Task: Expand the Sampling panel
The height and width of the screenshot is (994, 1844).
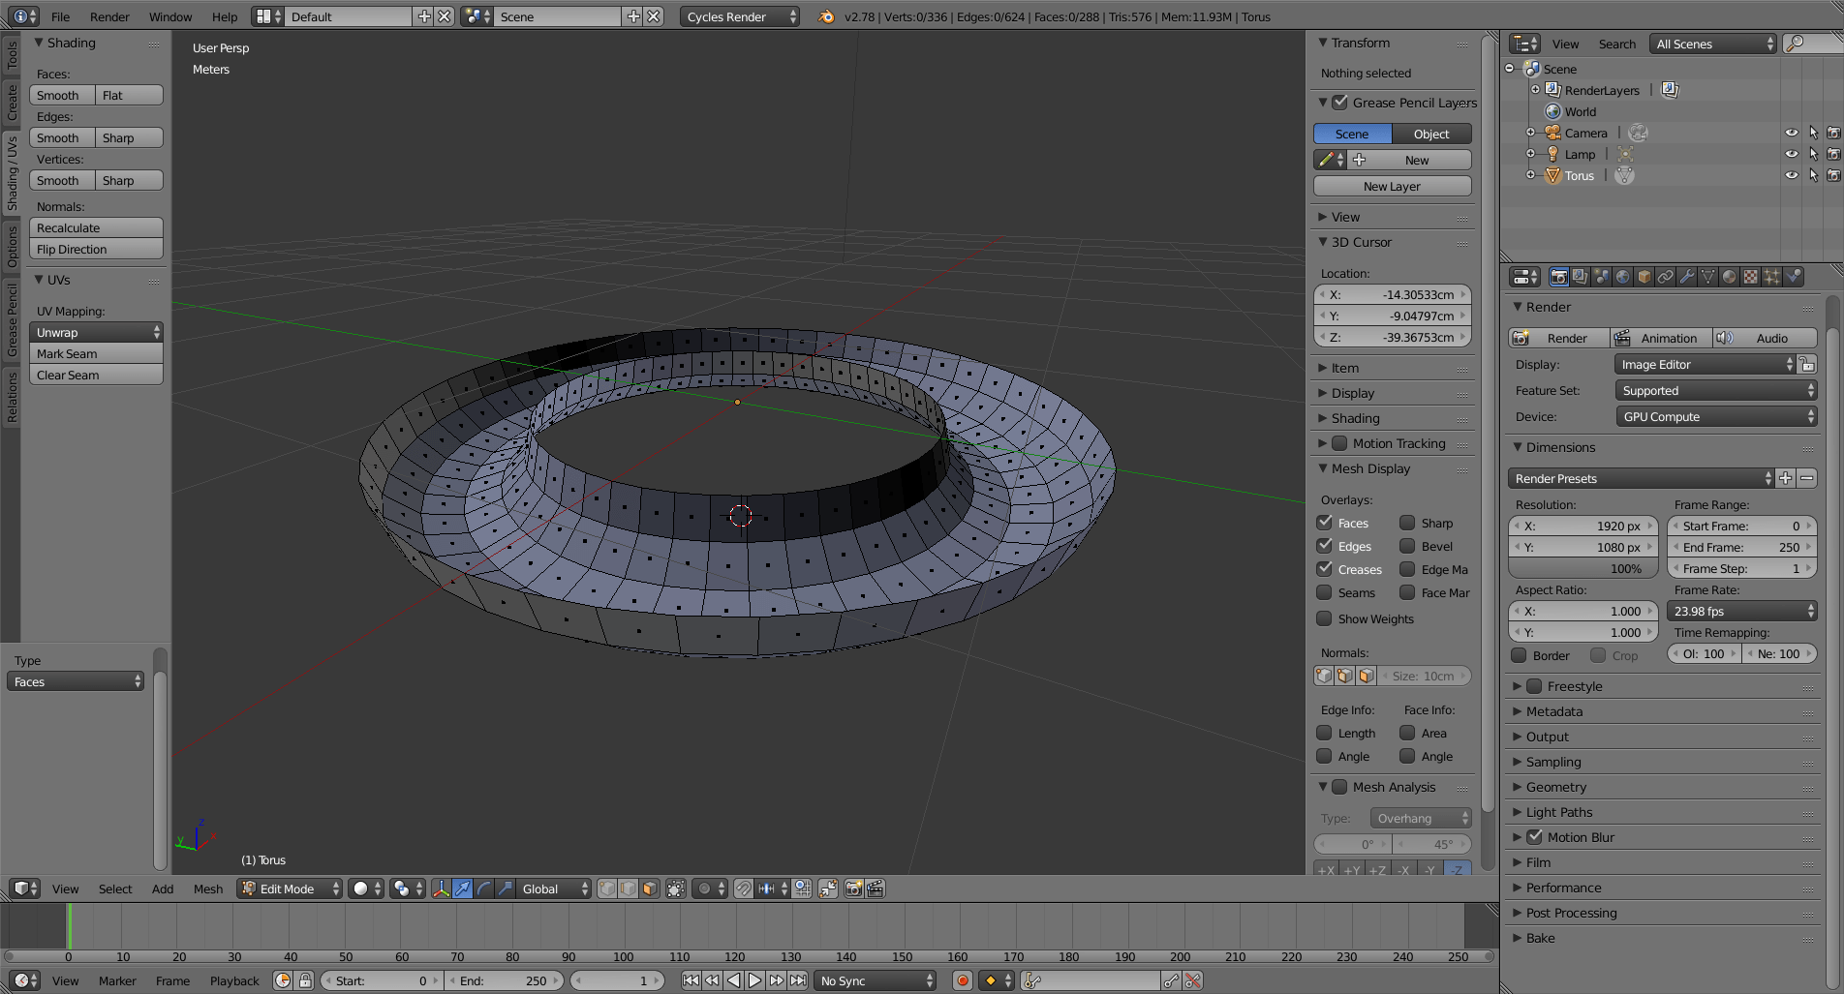Action: (1553, 762)
